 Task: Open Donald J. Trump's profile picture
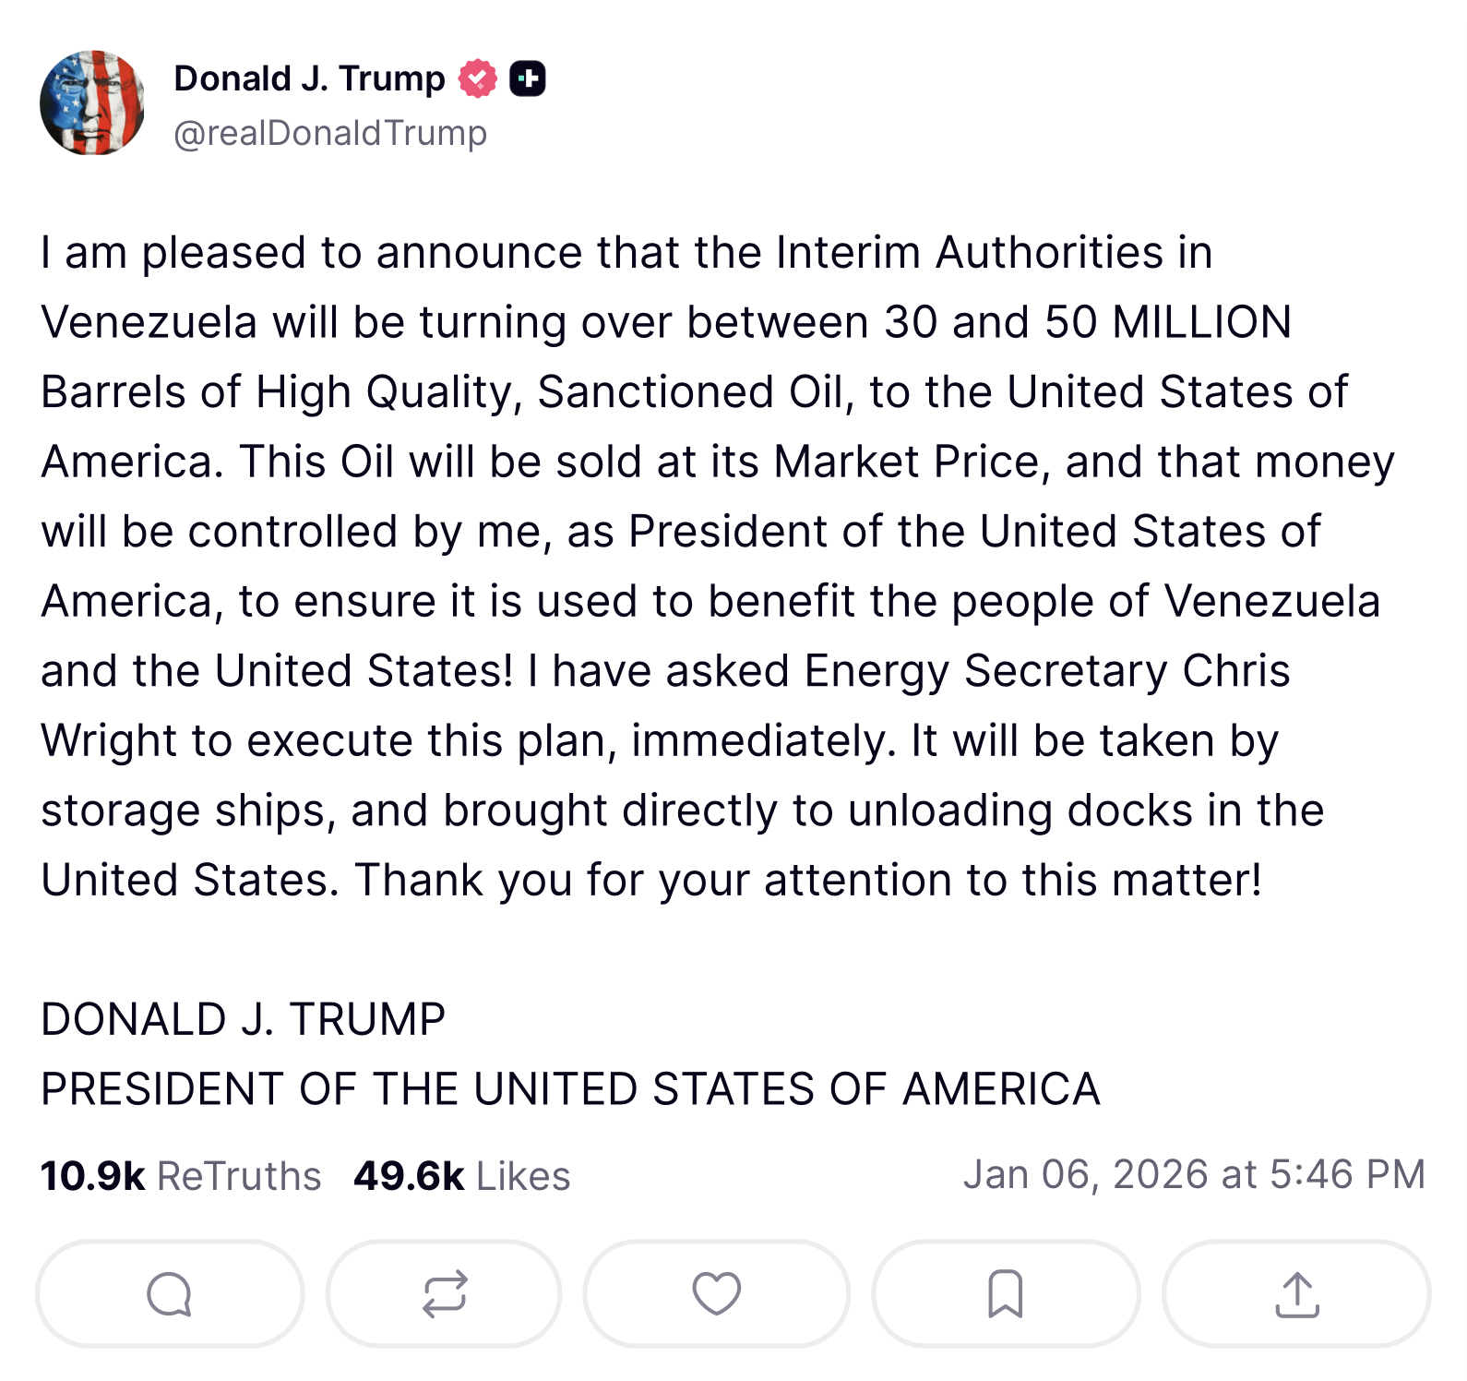pyautogui.click(x=93, y=103)
